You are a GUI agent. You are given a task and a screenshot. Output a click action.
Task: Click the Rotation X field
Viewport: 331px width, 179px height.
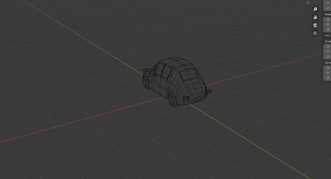327,20
